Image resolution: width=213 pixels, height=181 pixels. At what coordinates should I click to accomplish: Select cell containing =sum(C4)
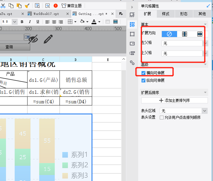pyautogui.click(x=43, y=101)
